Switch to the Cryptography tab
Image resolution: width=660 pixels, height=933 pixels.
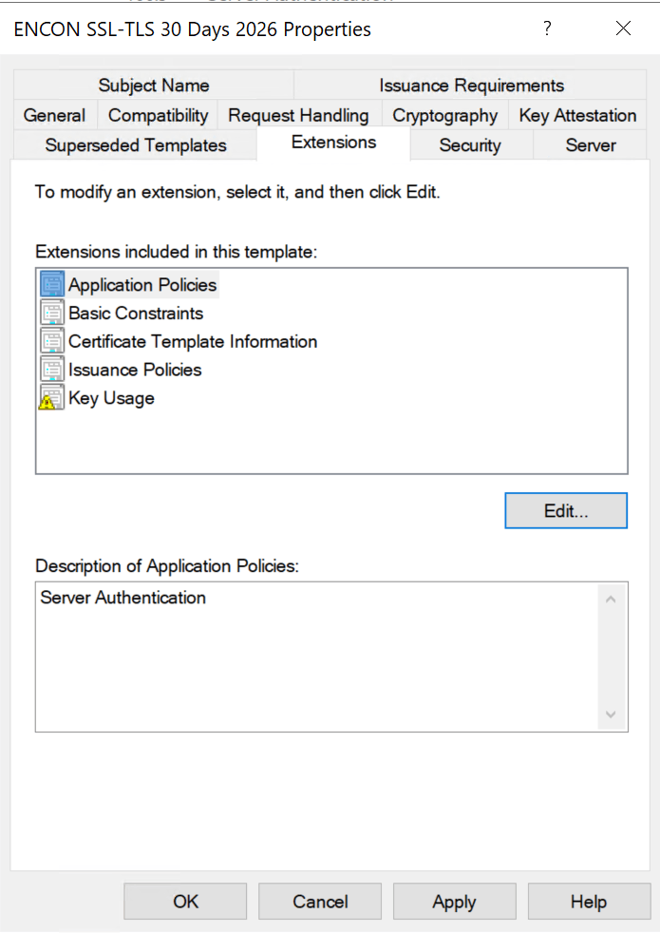444,115
